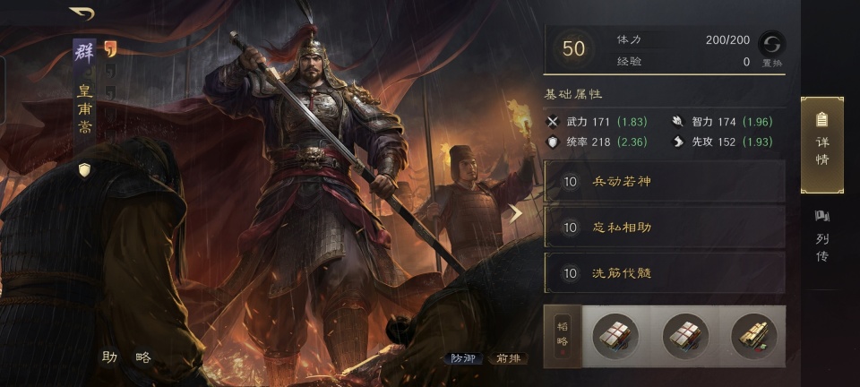Expand the 兵动若神 skill entry
Image resolution: width=860 pixels, height=387 pixels.
(664, 182)
